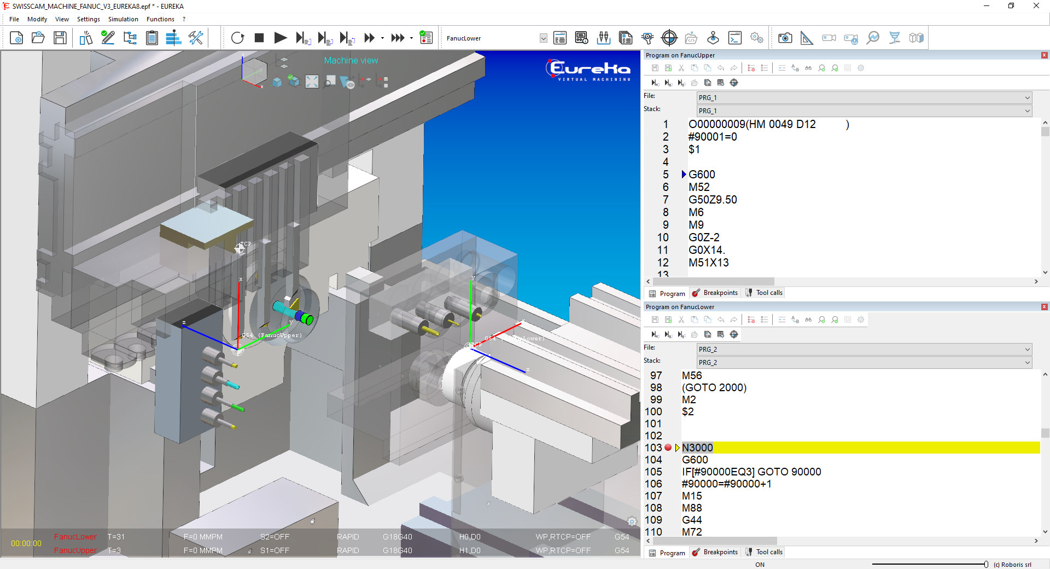The image size is (1050, 569).
Task: Switch to Tool calls tab in FanucLower panel
Action: point(764,552)
